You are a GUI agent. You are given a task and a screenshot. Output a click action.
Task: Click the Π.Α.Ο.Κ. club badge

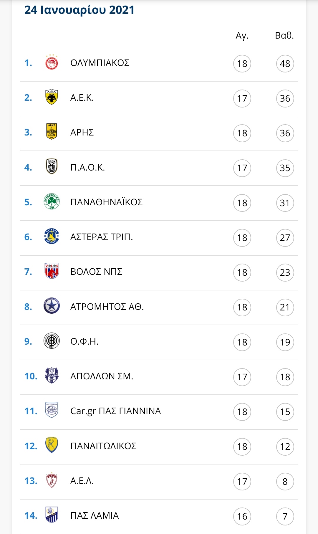(52, 166)
